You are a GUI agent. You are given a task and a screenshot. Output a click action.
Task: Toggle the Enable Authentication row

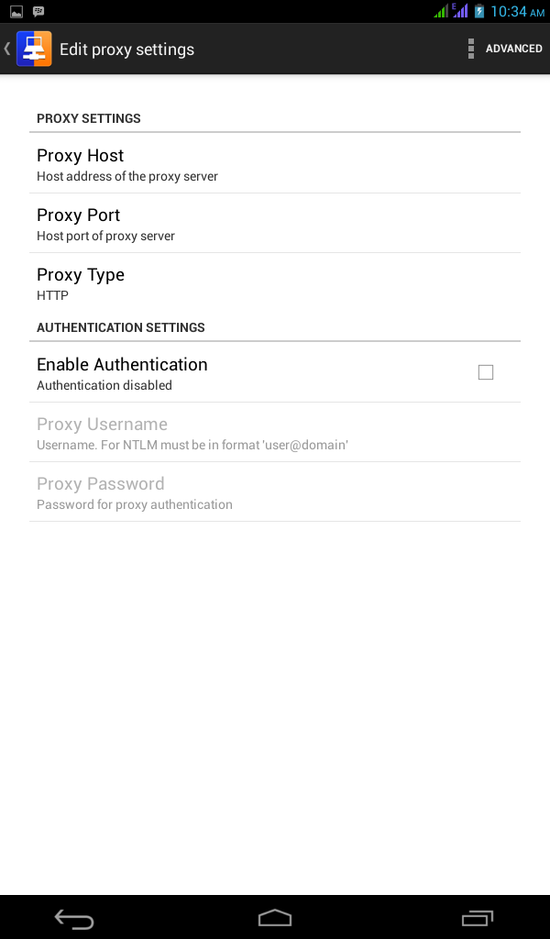pos(275,372)
